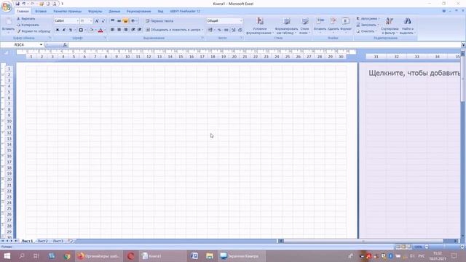Undo the last action

click(24, 4)
